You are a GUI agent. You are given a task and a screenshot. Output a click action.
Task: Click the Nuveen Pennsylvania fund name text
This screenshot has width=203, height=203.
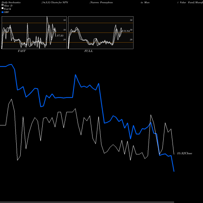coord(101,2)
